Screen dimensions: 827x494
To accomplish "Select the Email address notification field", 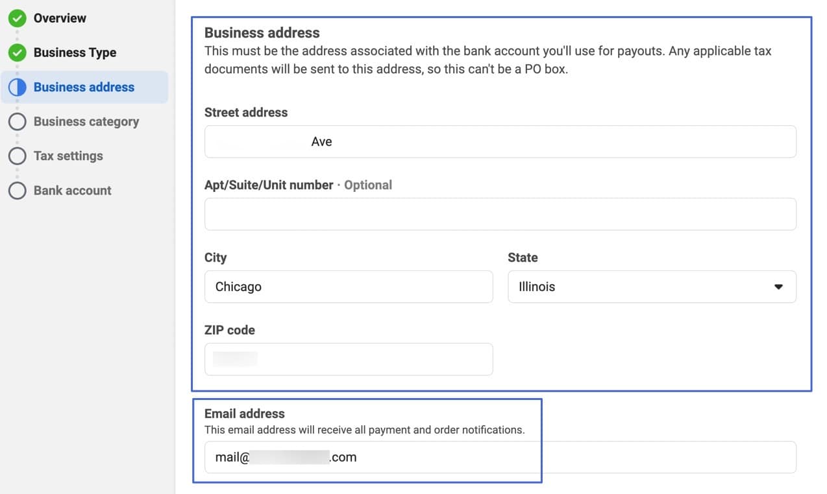I will click(370, 457).
